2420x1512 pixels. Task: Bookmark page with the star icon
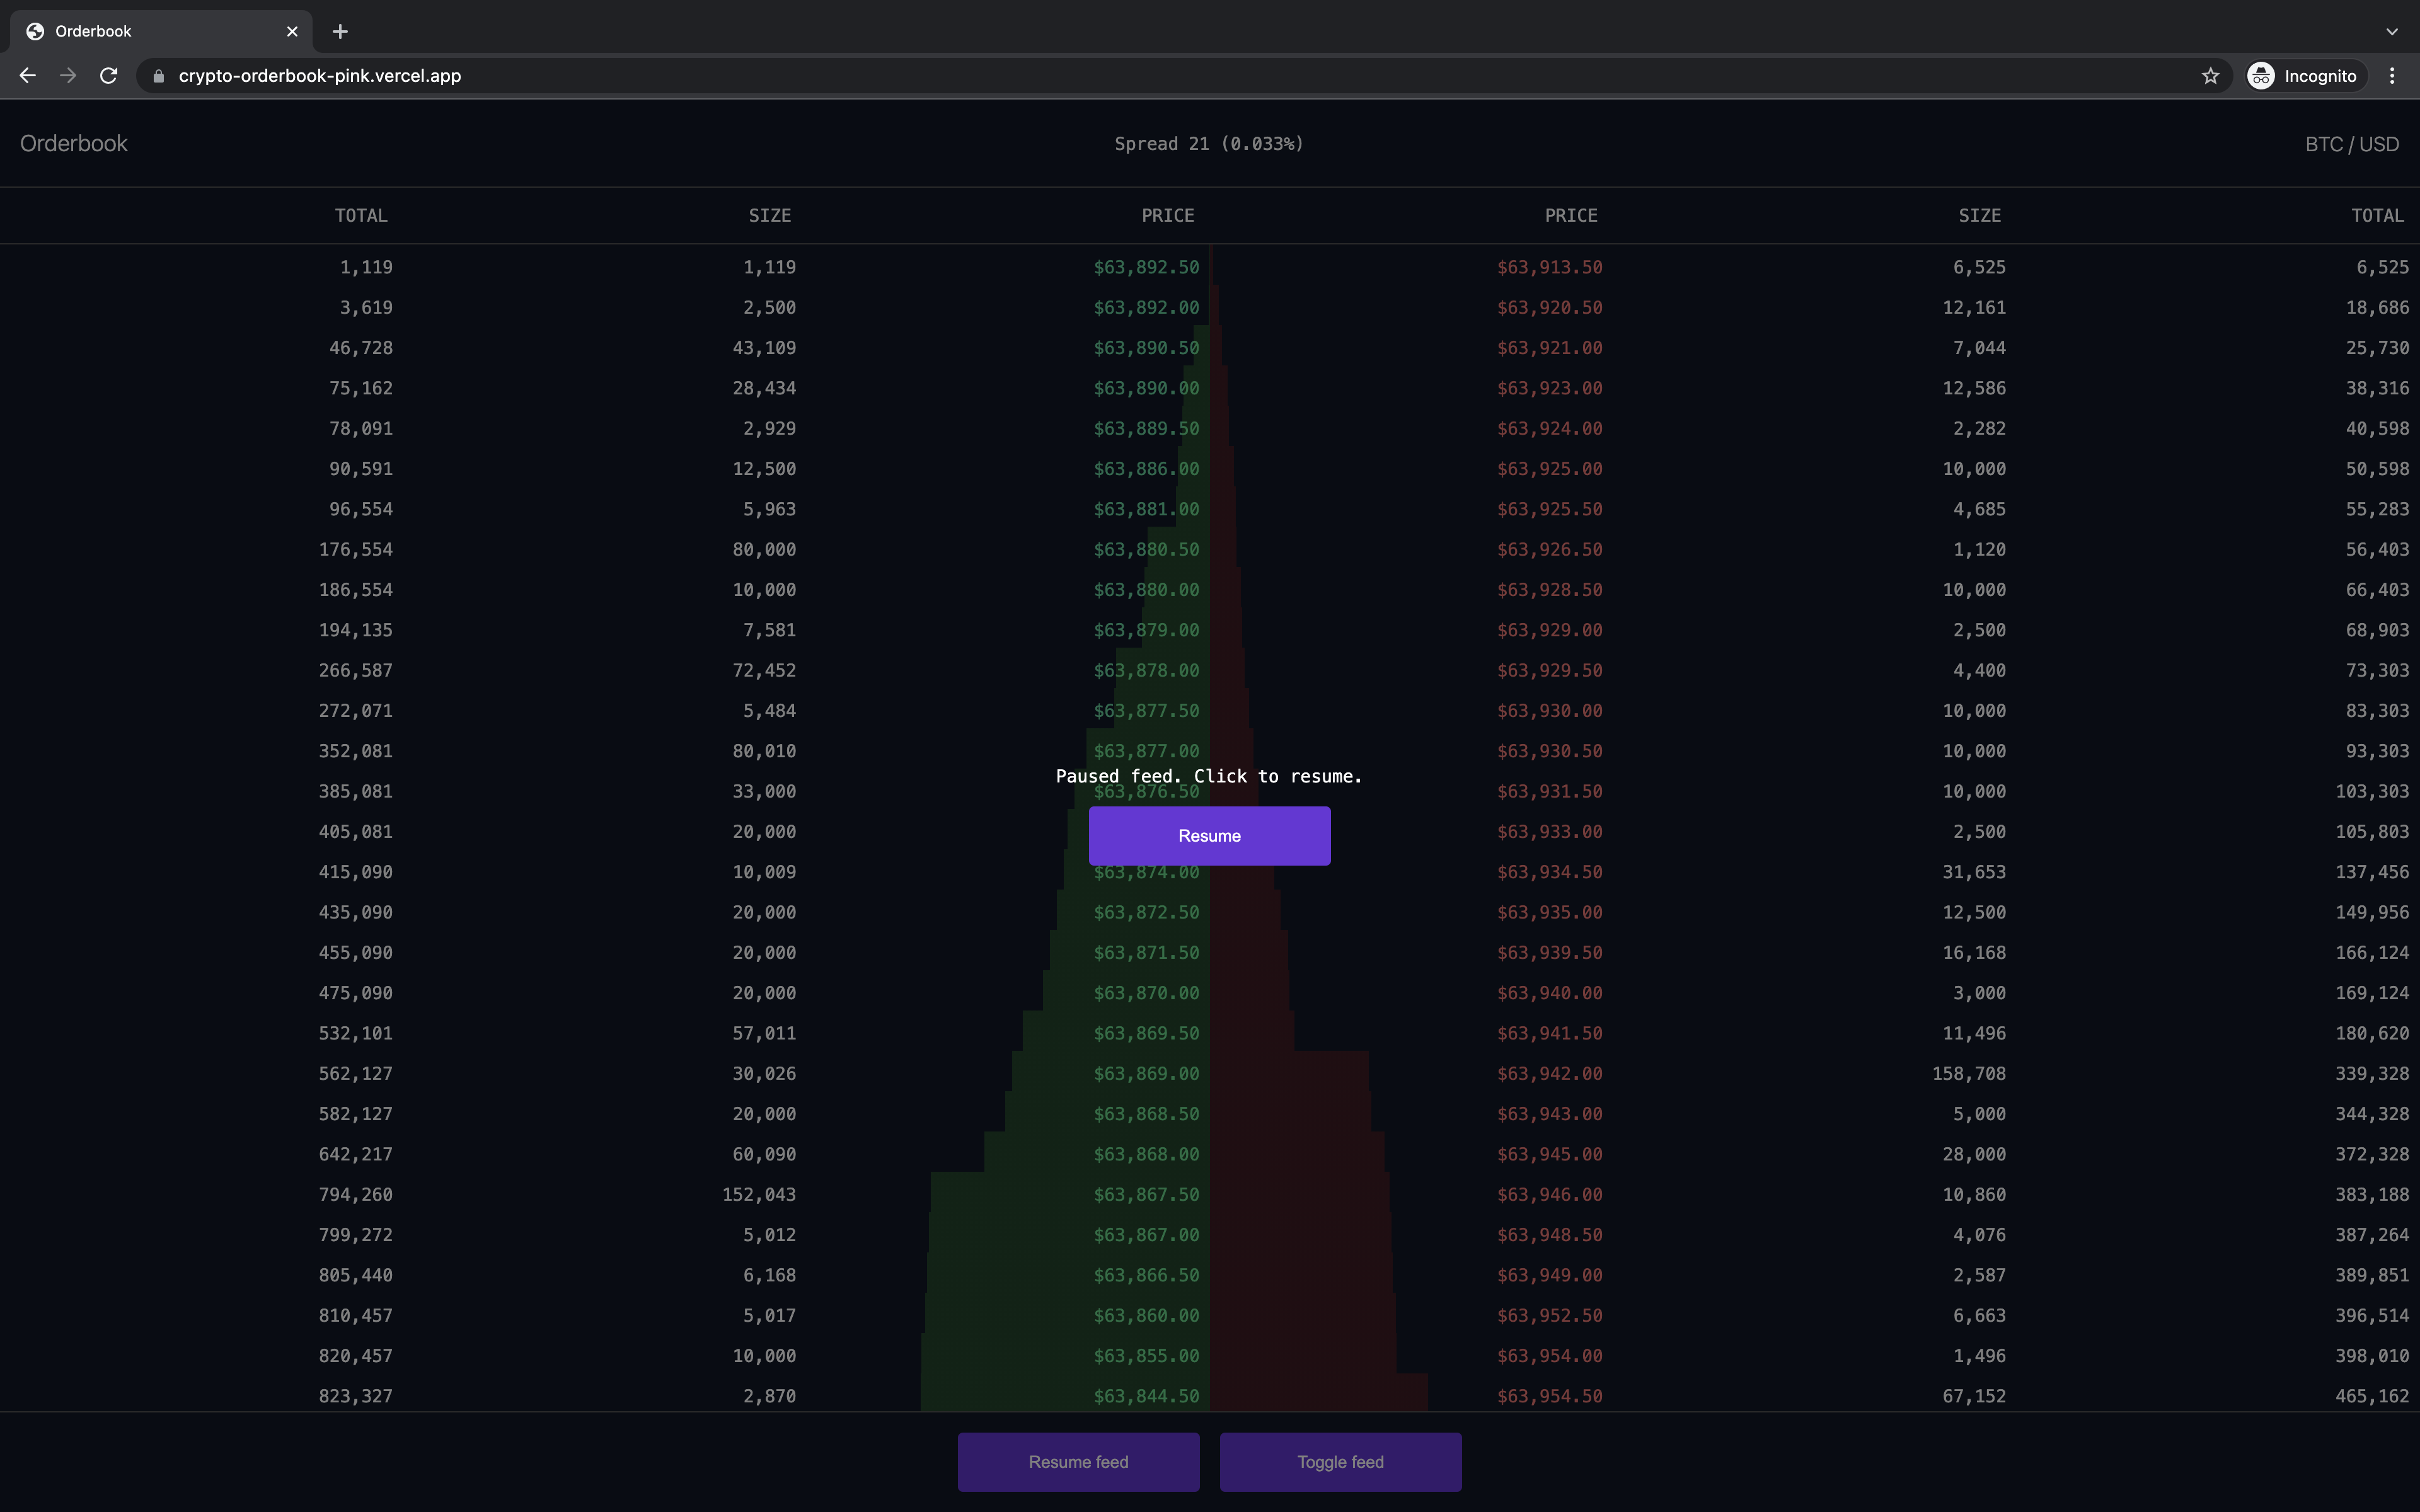2210,76
